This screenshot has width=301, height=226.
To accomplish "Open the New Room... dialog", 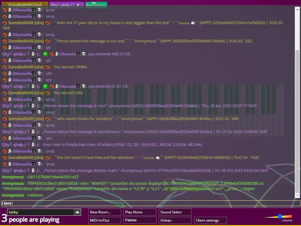I will tap(105, 212).
